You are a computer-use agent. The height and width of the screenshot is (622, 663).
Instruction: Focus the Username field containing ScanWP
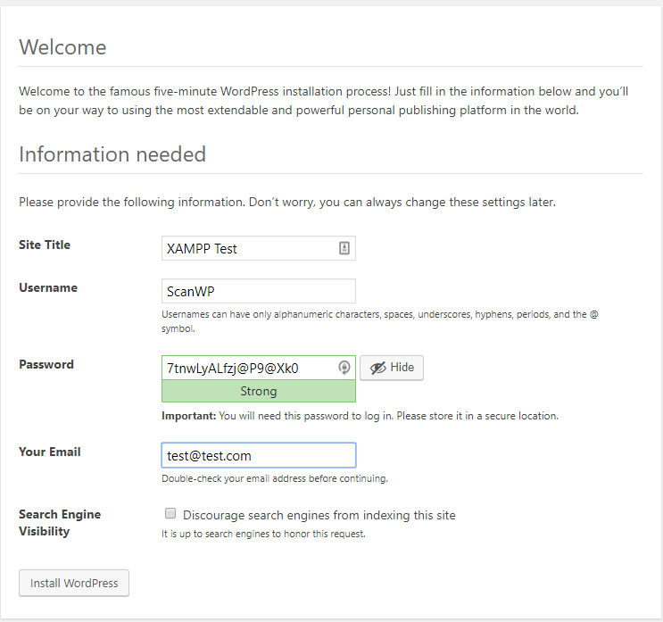click(259, 291)
